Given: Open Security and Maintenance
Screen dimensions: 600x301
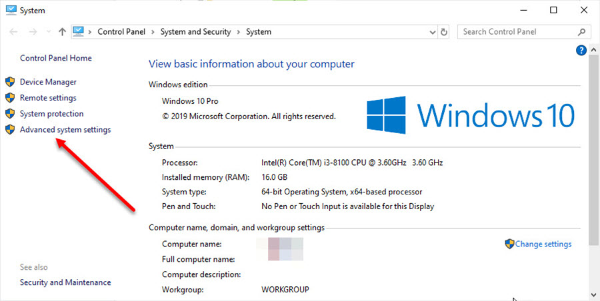Looking at the screenshot, I should tap(65, 282).
